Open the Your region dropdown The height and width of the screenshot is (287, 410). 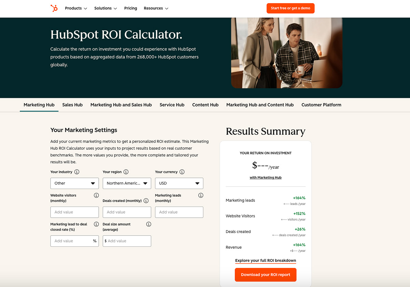tap(127, 183)
